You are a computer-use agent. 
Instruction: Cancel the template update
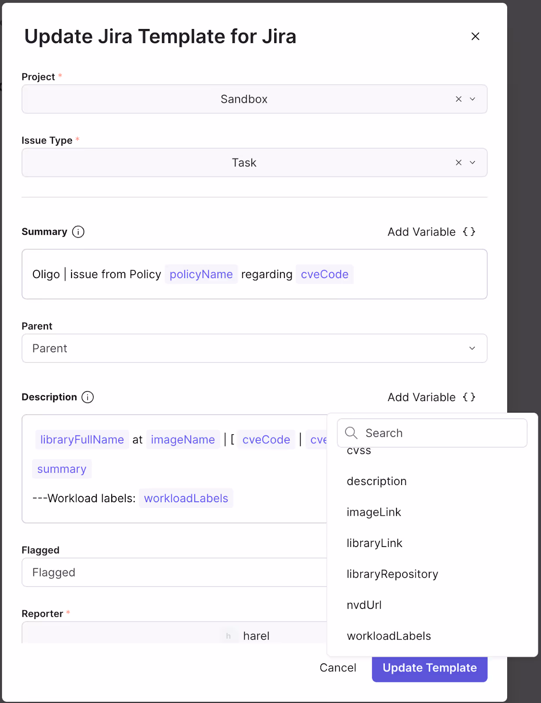point(338,668)
